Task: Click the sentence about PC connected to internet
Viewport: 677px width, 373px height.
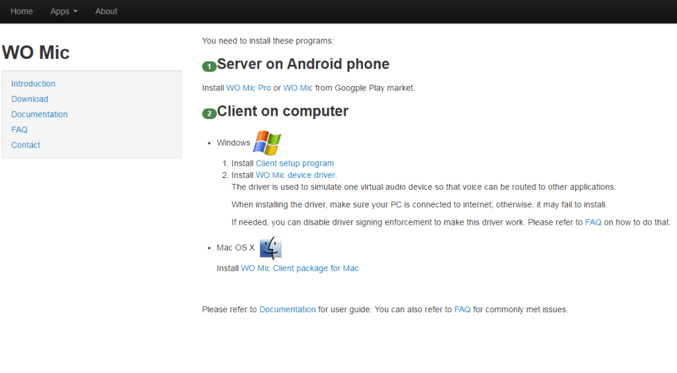Action: click(x=419, y=204)
